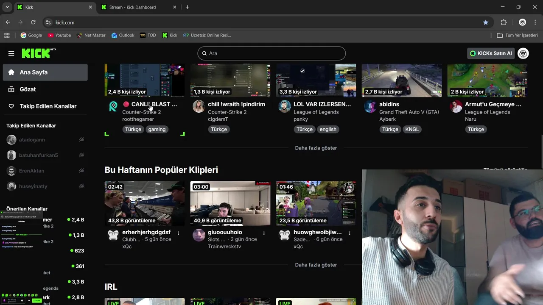Open Tüm Yer İşaretleri folder
This screenshot has width=543, height=305.
click(x=517, y=35)
